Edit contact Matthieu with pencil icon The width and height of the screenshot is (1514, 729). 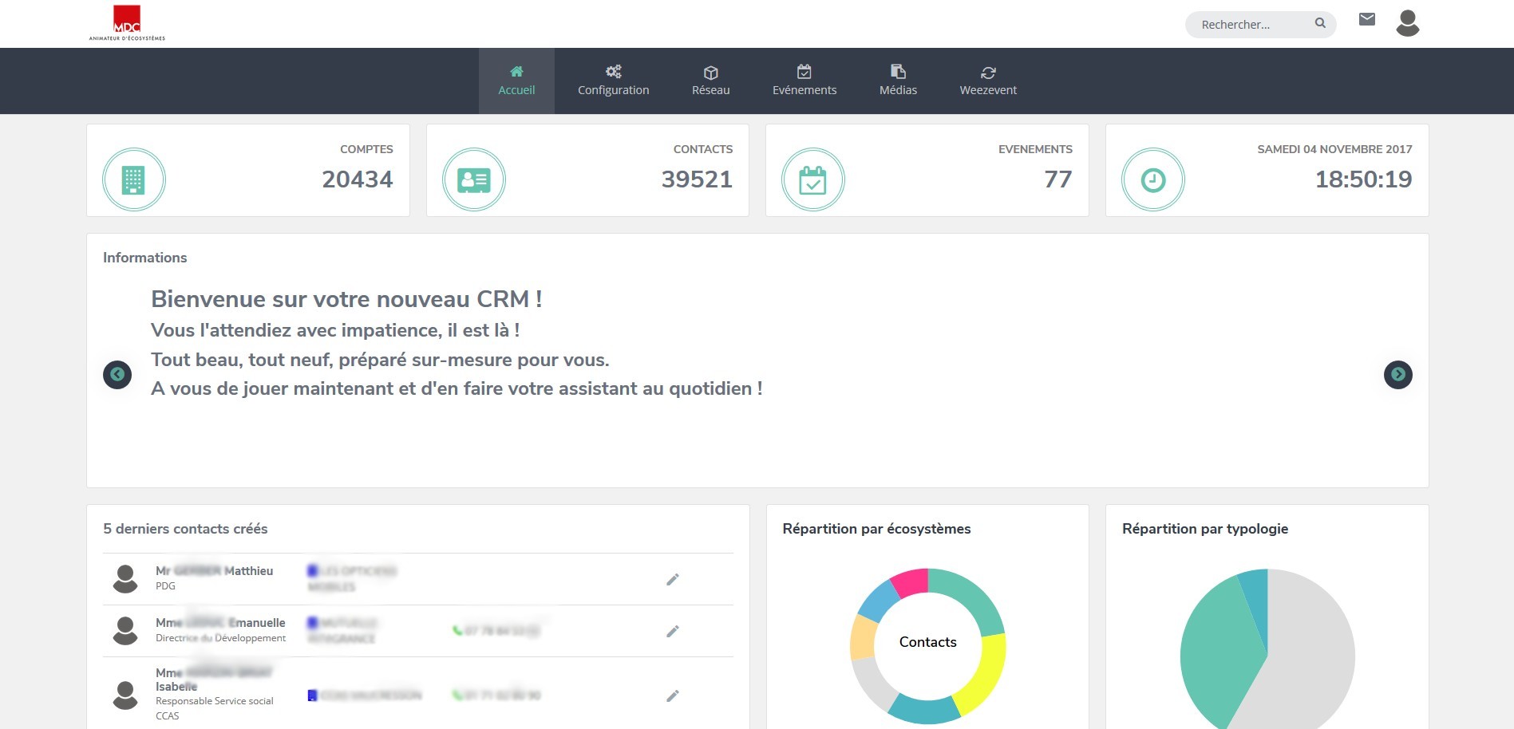tap(673, 580)
